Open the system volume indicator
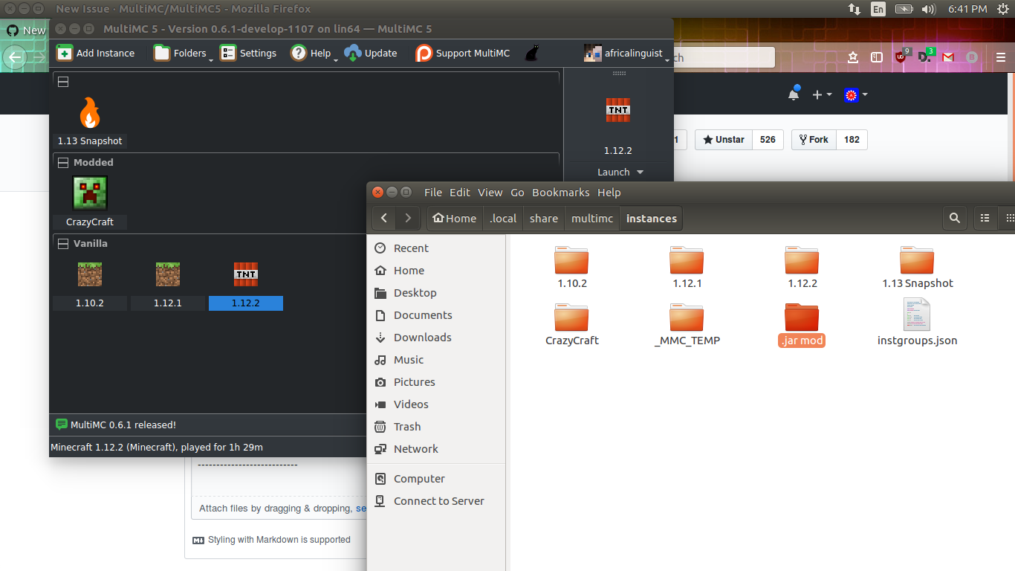 [x=927, y=9]
